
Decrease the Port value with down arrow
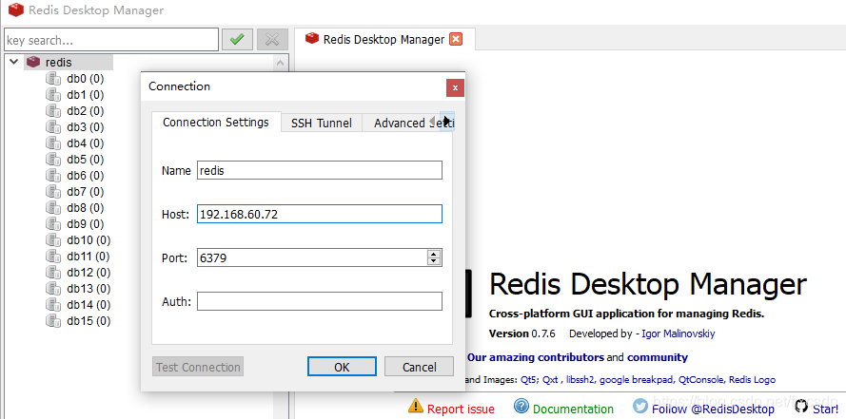434,261
